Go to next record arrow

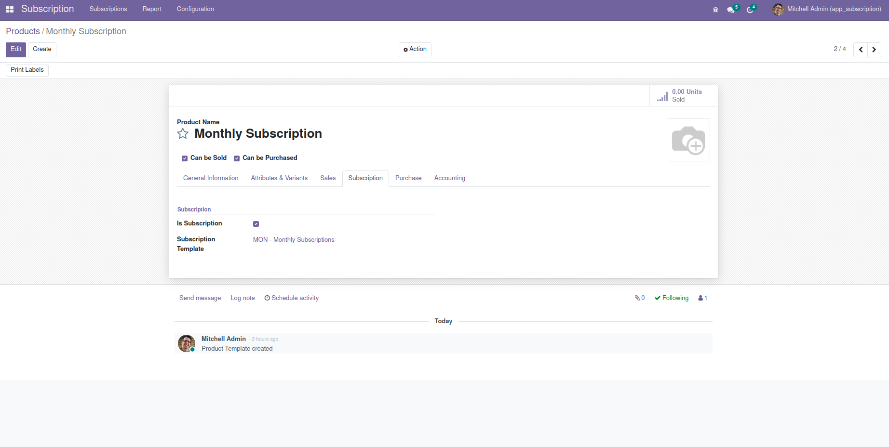coord(874,50)
